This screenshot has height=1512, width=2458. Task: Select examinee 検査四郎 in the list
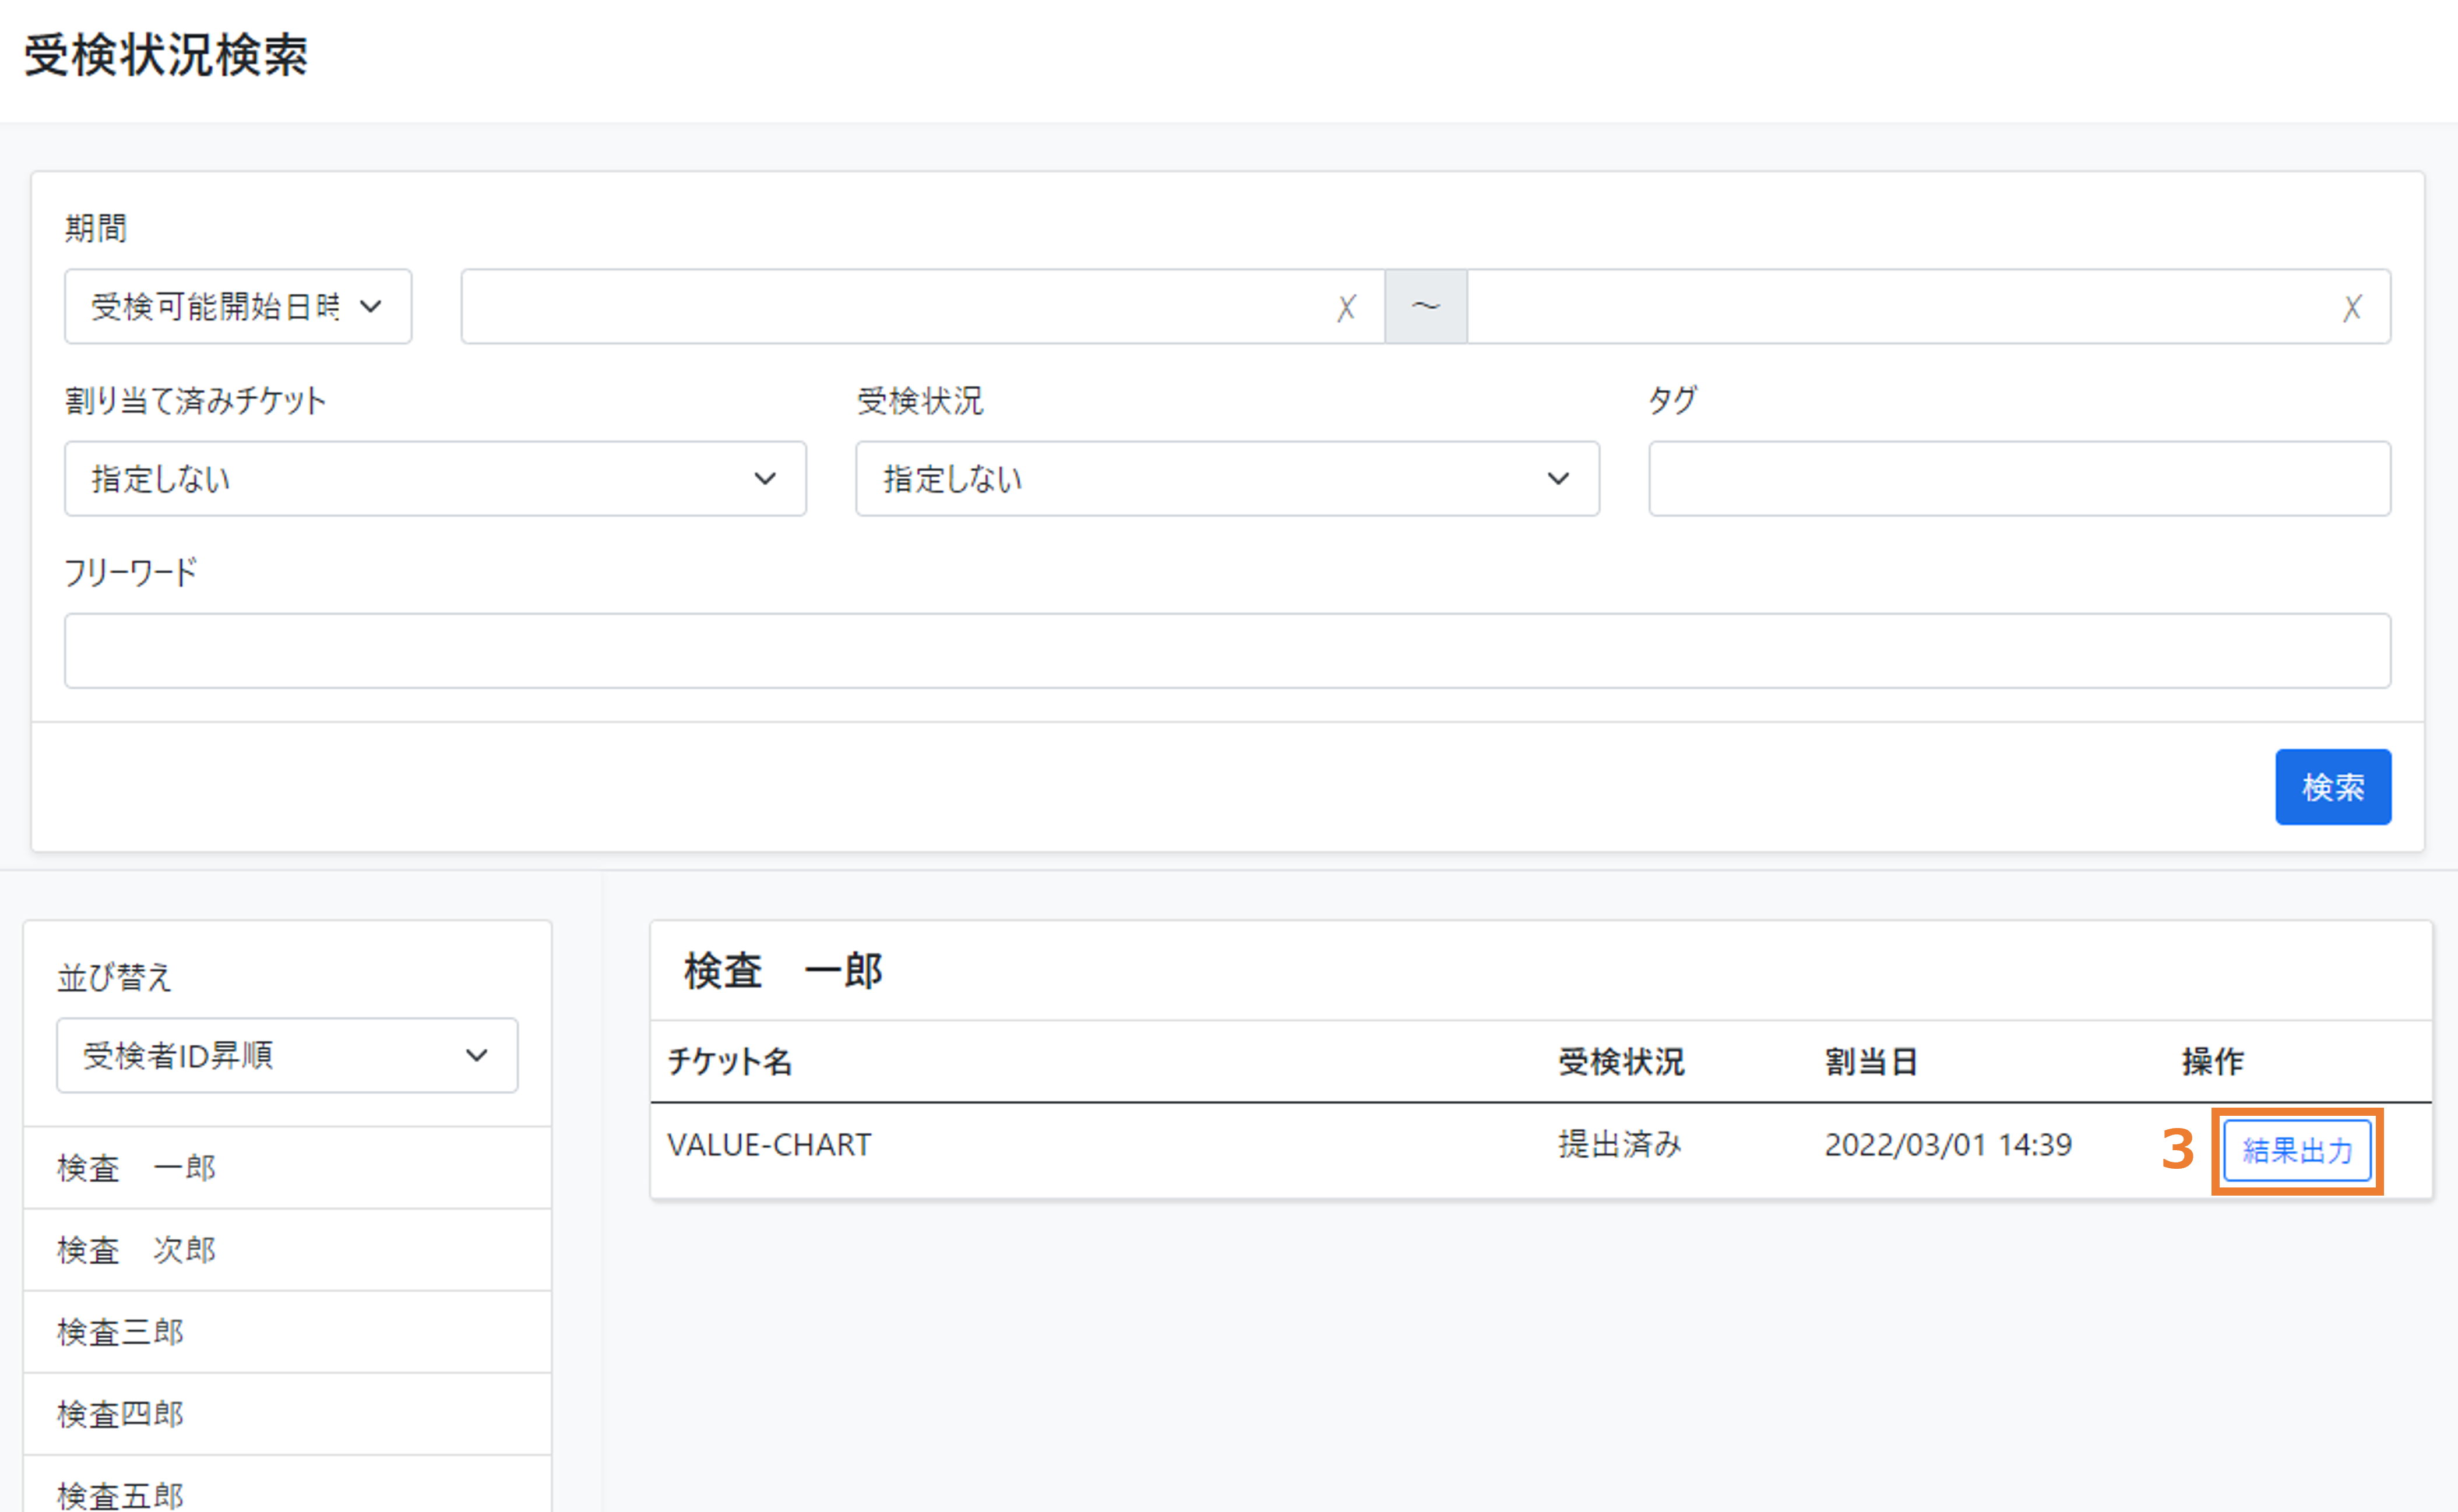tap(287, 1413)
